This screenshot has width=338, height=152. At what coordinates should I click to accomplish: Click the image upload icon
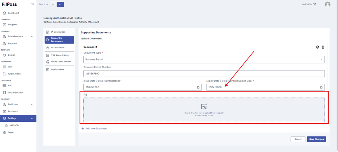(204, 106)
